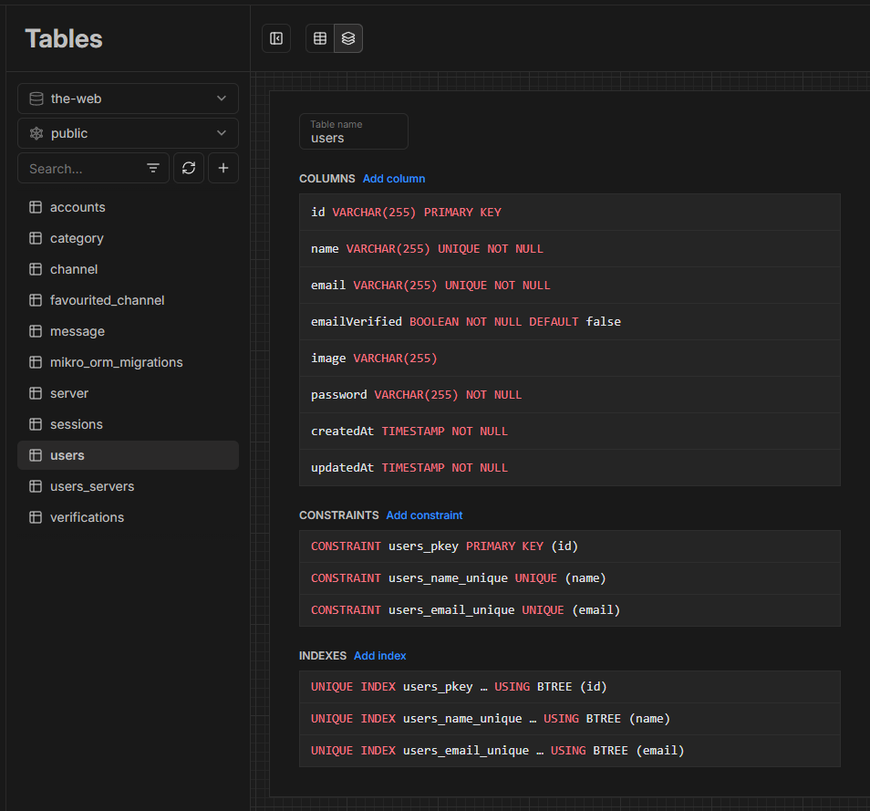Switch to table data grid view
Screen dimensions: 870x811
[320, 38]
